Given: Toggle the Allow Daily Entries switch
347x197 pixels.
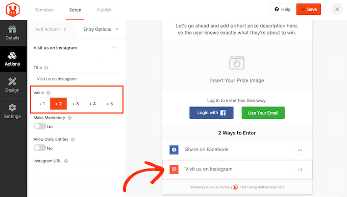Looking at the screenshot, I should point(40,148).
